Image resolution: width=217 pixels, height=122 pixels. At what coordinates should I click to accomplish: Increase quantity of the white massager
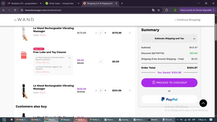click(x=105, y=33)
